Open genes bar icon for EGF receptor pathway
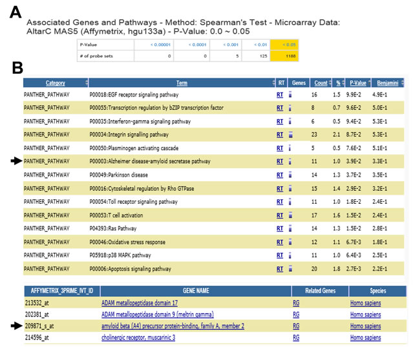 coord(290,94)
